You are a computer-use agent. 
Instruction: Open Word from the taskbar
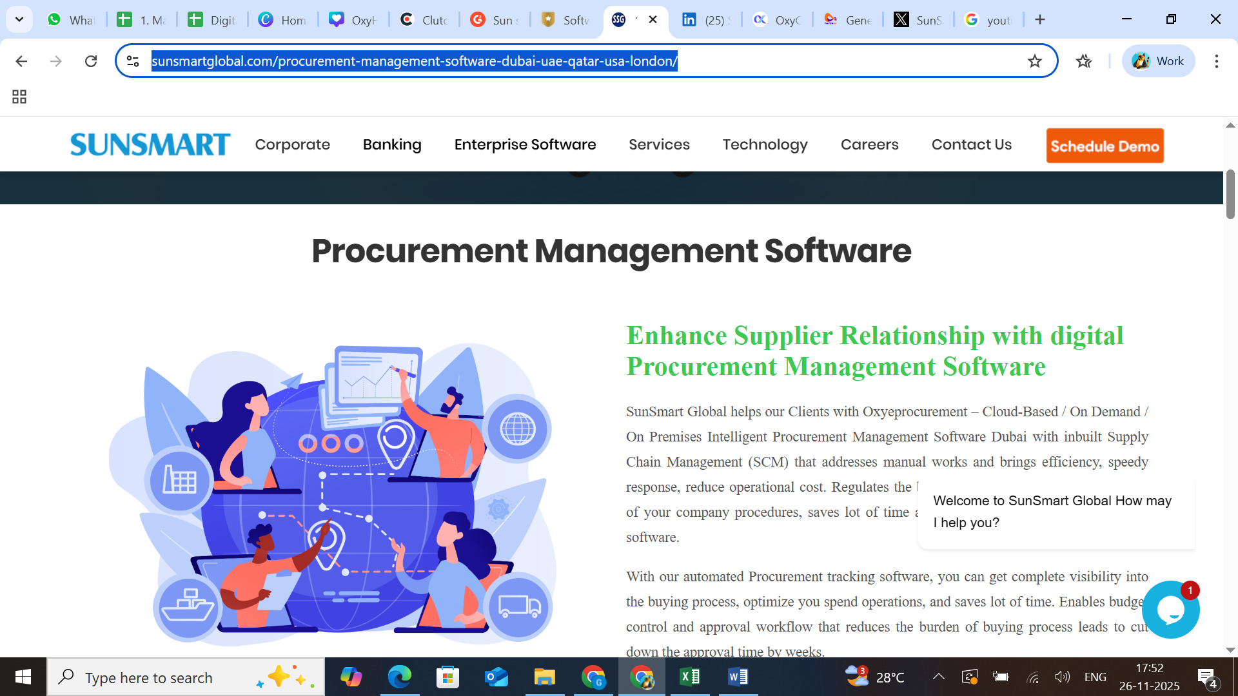tap(738, 677)
